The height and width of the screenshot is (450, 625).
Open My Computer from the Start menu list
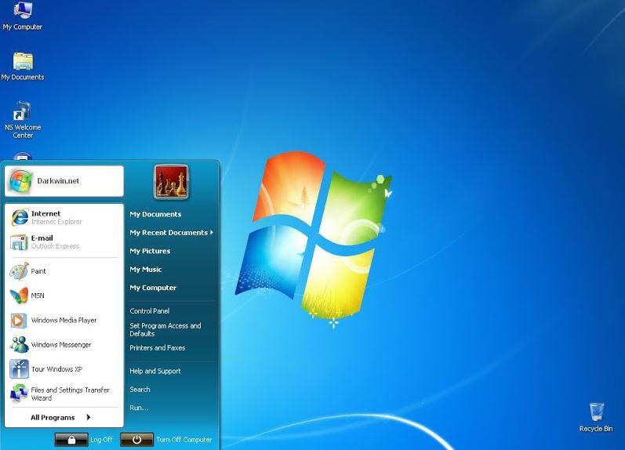tap(153, 288)
